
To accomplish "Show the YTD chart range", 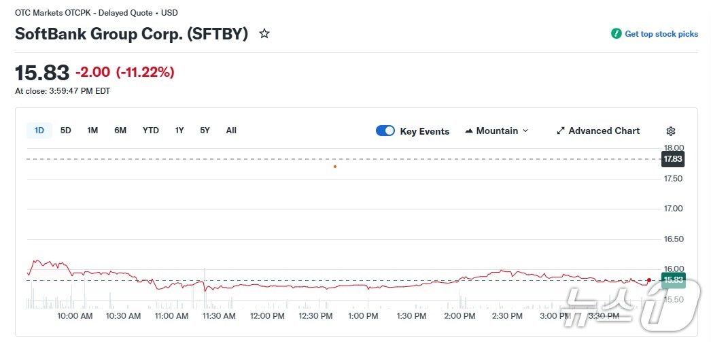I will click(x=151, y=131).
